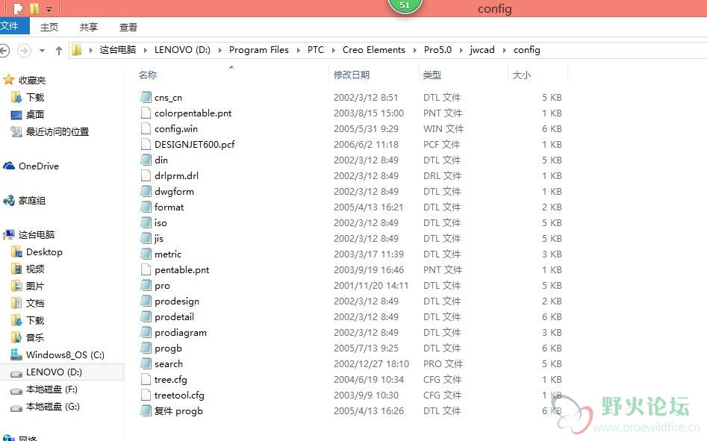
Task: Sort files by 名称 column header
Action: pos(148,75)
